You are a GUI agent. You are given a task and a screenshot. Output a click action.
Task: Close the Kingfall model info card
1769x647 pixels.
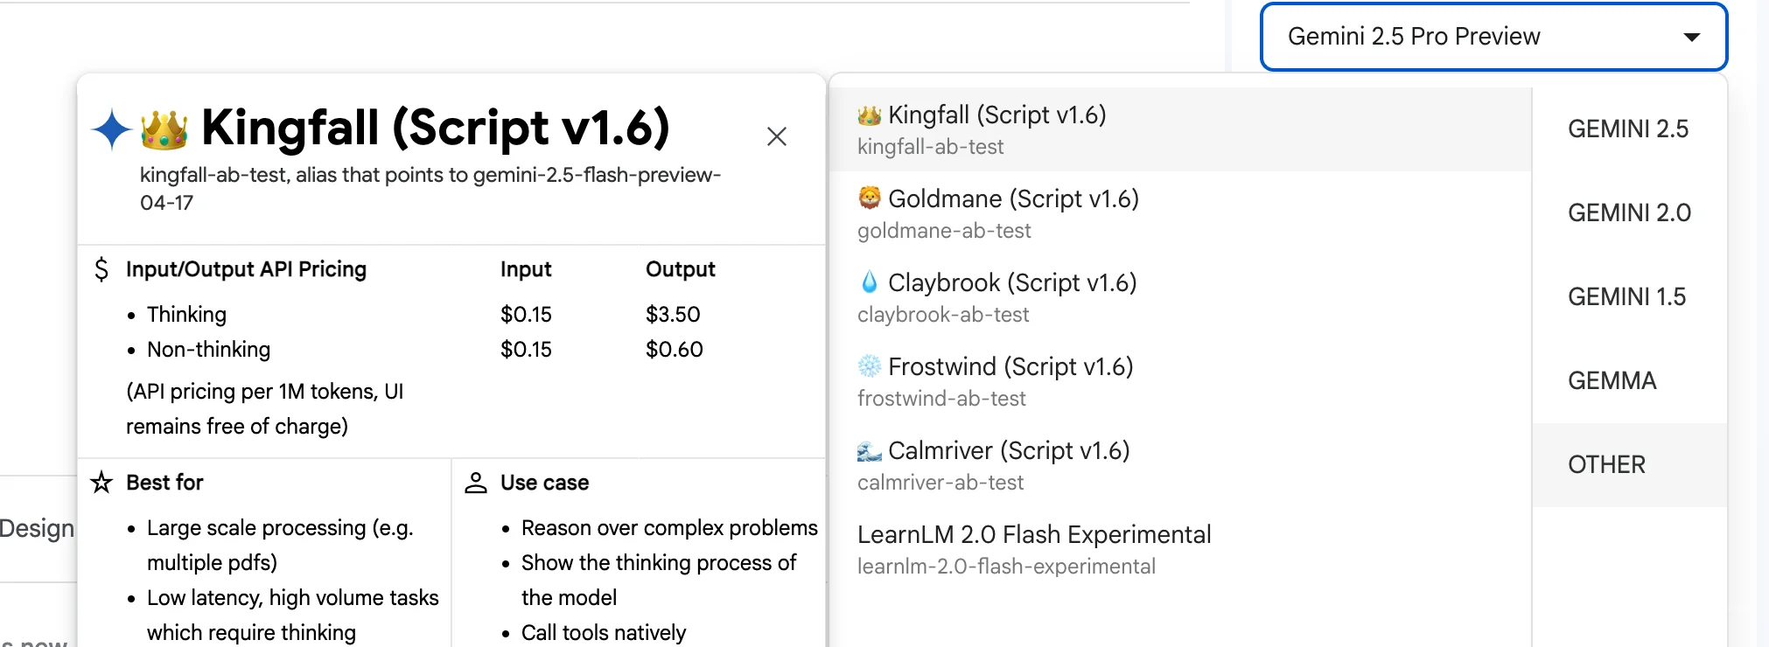click(776, 136)
